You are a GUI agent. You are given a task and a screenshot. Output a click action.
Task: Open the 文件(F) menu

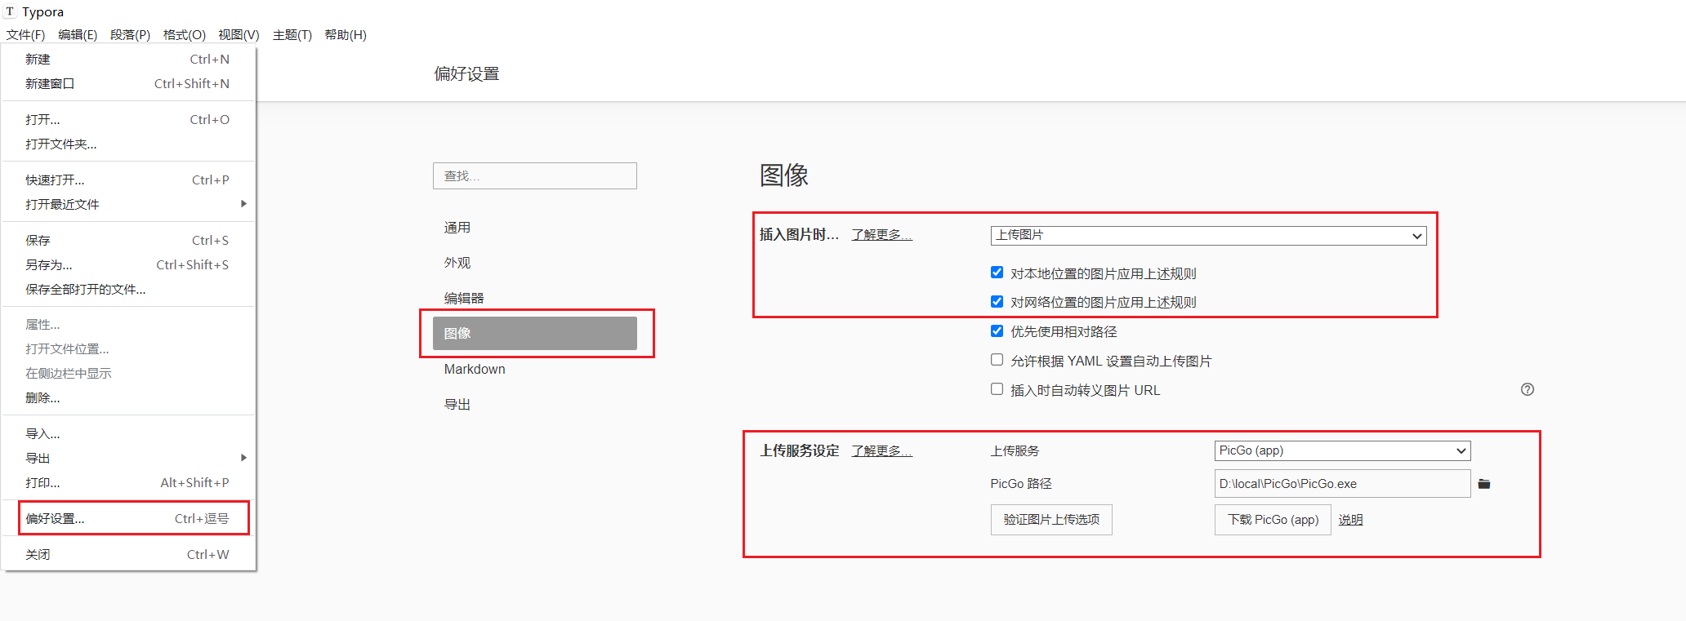pos(25,34)
